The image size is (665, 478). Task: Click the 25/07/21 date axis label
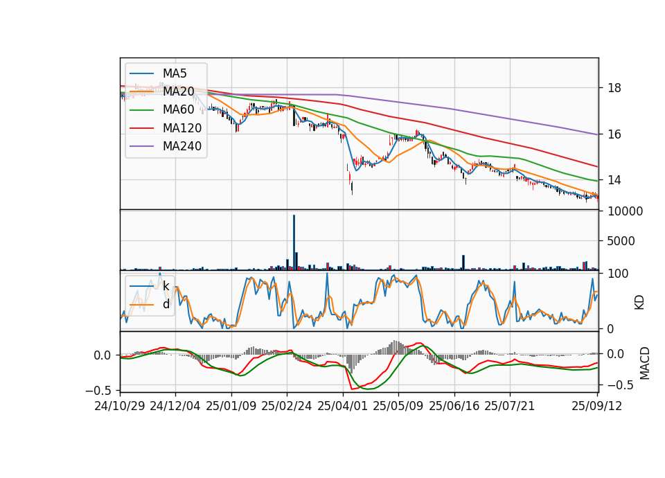(510, 406)
